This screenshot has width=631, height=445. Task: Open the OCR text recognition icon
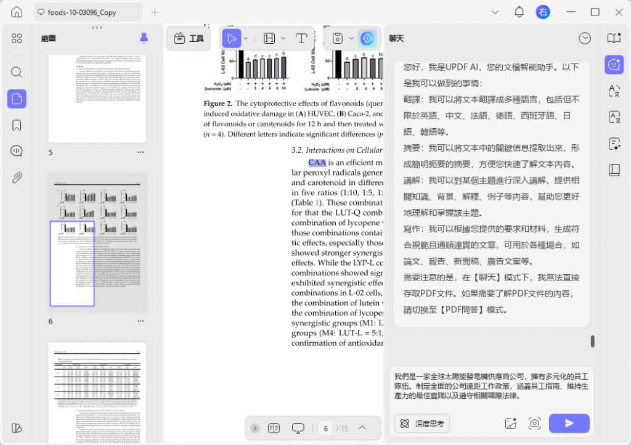tap(614, 117)
